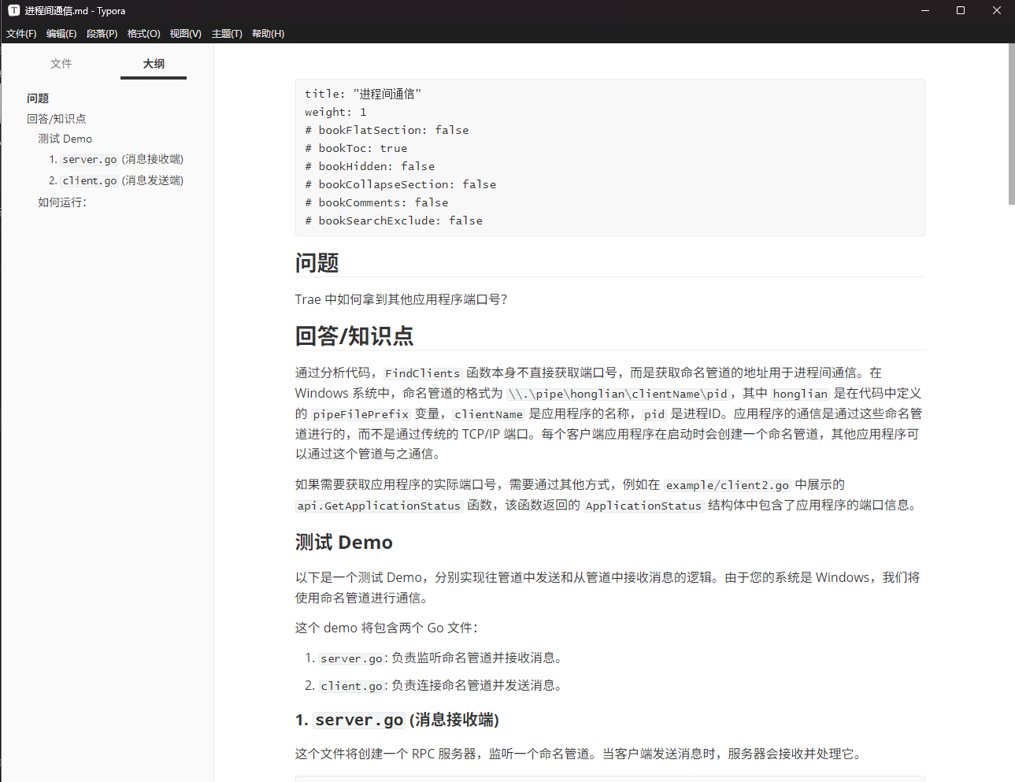This screenshot has width=1015, height=782.
Task: Click the 'weight: 1' front matter line
Action: [x=336, y=112]
